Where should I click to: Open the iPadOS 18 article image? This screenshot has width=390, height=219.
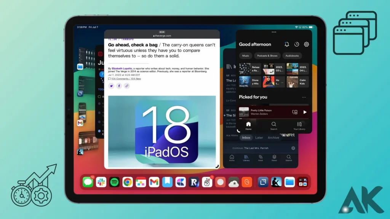pyautogui.click(x=162, y=131)
